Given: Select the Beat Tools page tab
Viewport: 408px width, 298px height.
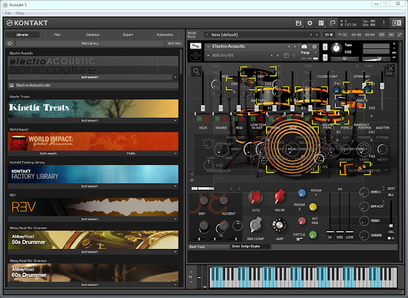Looking at the screenshot, I should point(208,246).
